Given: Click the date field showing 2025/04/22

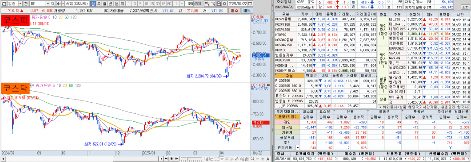Looking at the screenshot, I should 238,4.
